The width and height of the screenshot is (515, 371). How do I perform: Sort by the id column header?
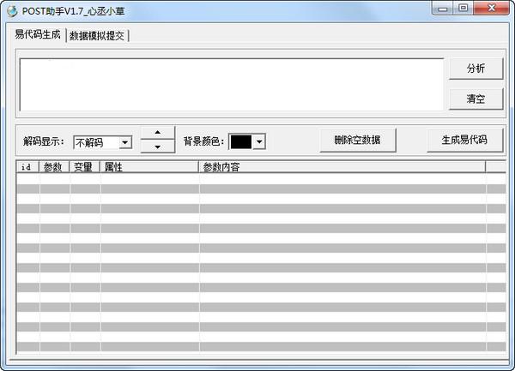click(x=27, y=167)
